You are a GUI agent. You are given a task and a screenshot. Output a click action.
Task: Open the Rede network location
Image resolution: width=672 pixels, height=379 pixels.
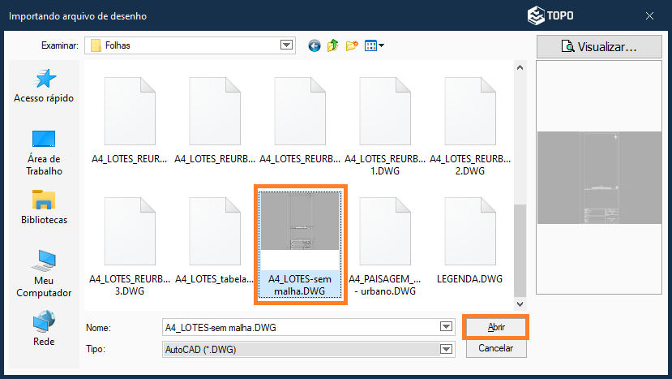tap(44, 329)
